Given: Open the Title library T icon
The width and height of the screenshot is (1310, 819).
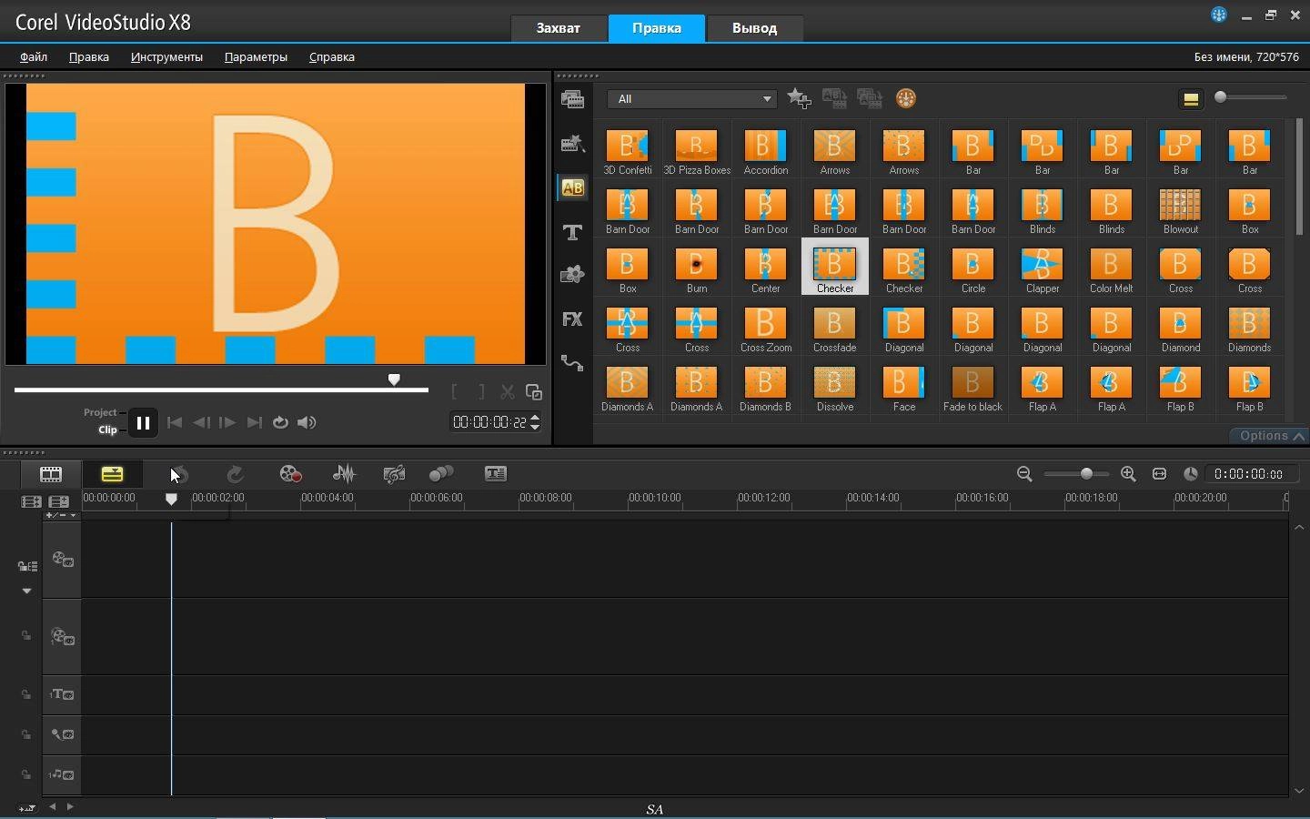Looking at the screenshot, I should click(x=573, y=233).
